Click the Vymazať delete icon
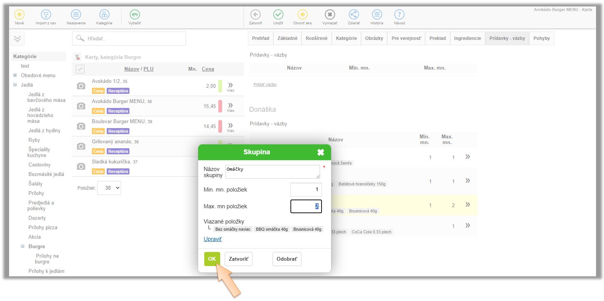 [330, 15]
